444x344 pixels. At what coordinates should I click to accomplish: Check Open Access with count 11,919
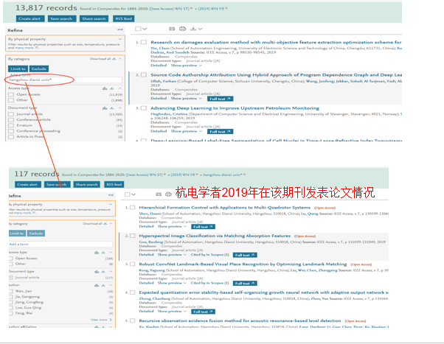pyautogui.click(x=11, y=94)
